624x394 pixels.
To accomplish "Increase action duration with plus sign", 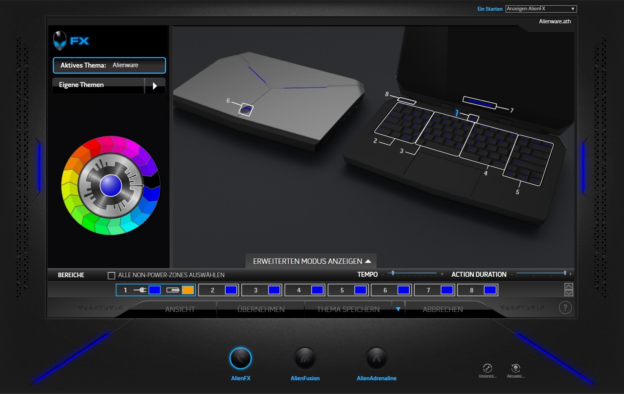I will (x=571, y=274).
